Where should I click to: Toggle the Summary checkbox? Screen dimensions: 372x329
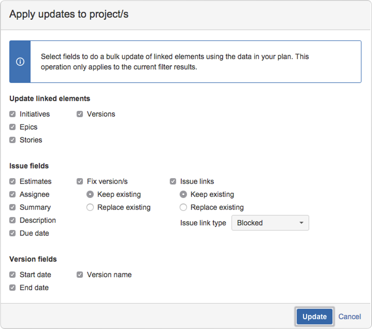(13, 207)
